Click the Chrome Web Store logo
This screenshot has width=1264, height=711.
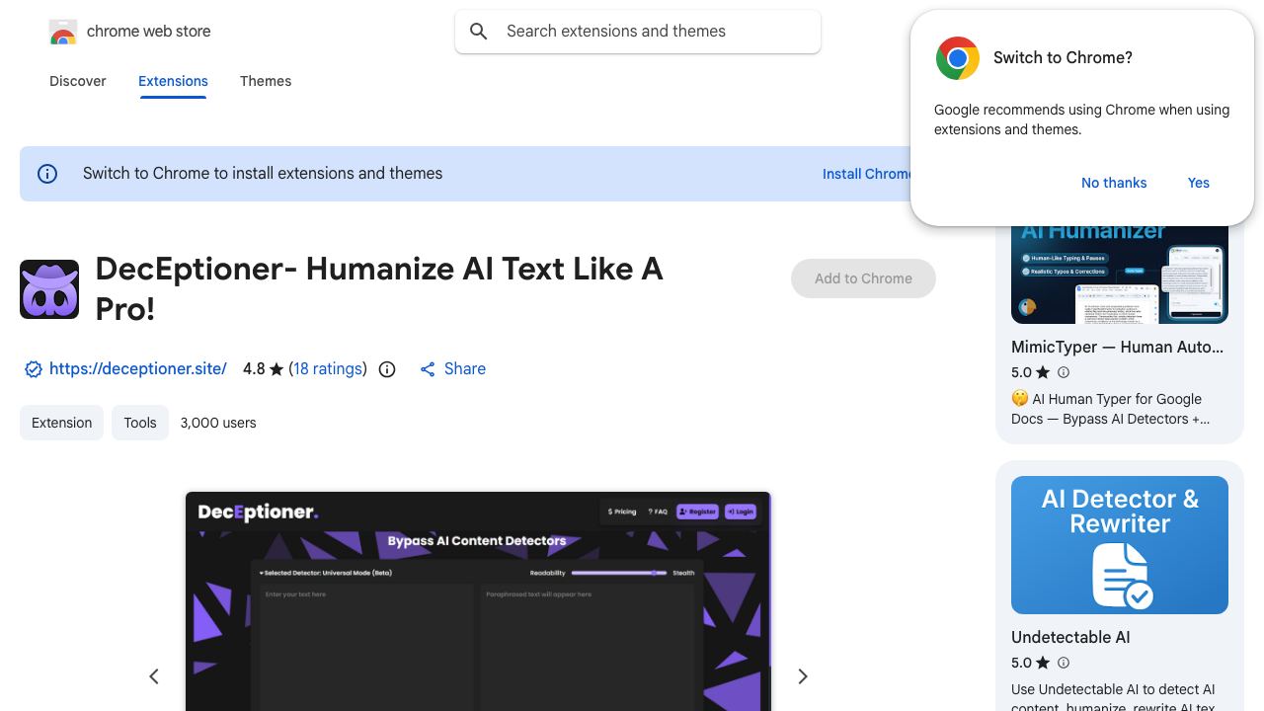pyautogui.click(x=63, y=32)
